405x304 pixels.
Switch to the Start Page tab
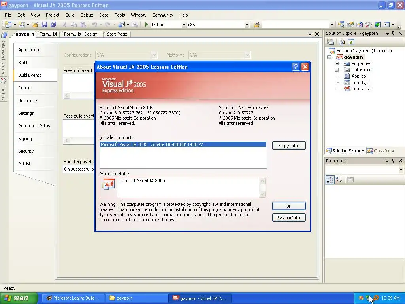pos(117,34)
